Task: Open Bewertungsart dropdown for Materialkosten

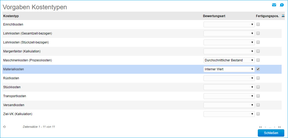Action: 229,69
